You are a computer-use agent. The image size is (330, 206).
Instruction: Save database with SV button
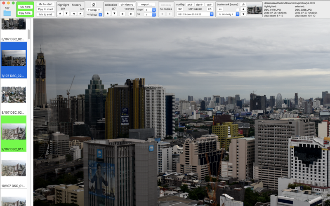click(180, 9)
